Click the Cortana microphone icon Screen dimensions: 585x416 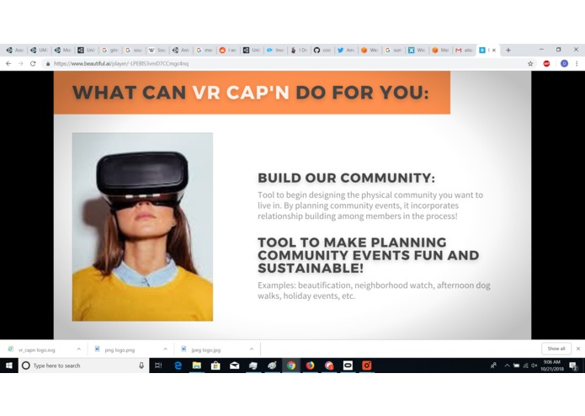[x=141, y=365]
